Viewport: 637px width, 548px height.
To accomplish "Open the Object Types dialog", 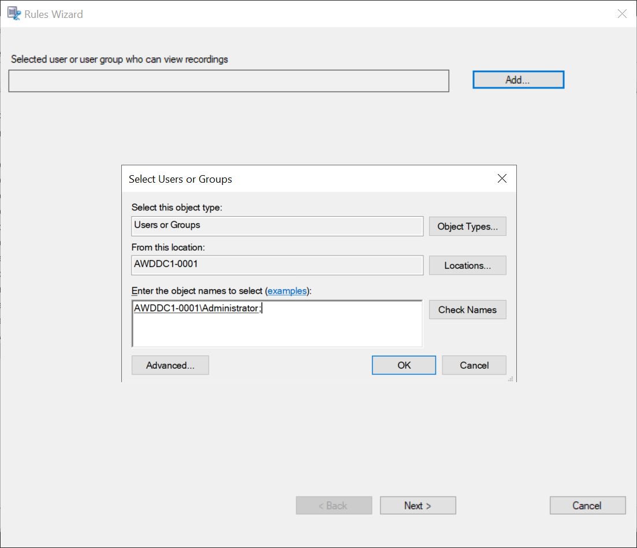I will click(x=467, y=226).
